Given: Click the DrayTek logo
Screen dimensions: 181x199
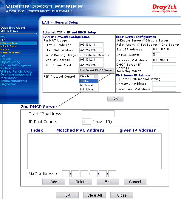Looking at the screenshot, I should coord(164,8).
